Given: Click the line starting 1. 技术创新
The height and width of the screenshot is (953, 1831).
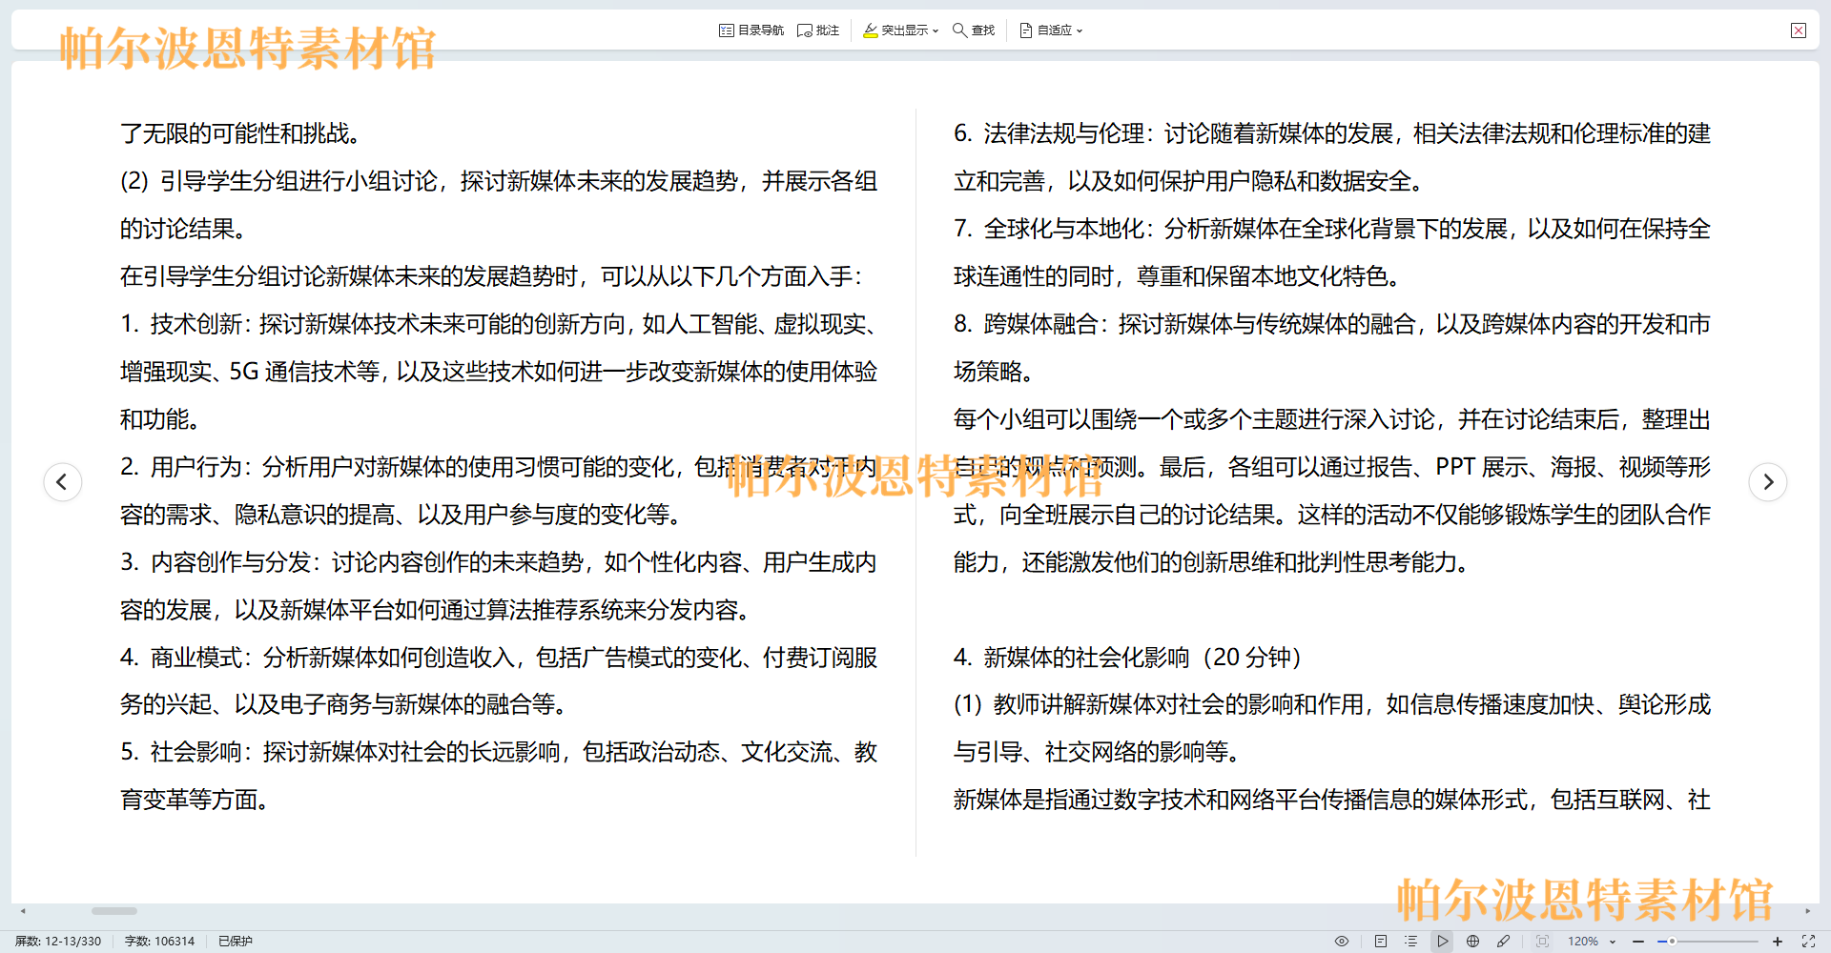Looking at the screenshot, I should [498, 324].
